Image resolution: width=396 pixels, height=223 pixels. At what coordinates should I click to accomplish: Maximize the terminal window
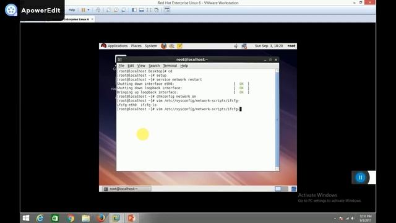[x=270, y=59]
